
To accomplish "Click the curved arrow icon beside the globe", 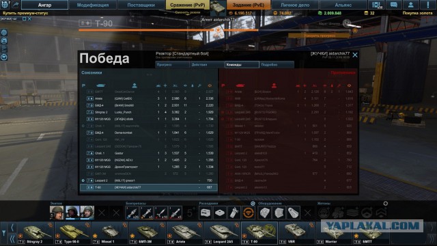I will (16, 5).
